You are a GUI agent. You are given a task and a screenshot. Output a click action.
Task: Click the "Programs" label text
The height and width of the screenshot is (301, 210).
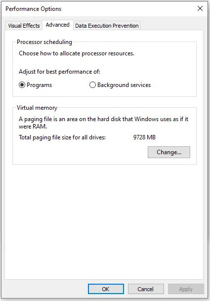pos(40,85)
